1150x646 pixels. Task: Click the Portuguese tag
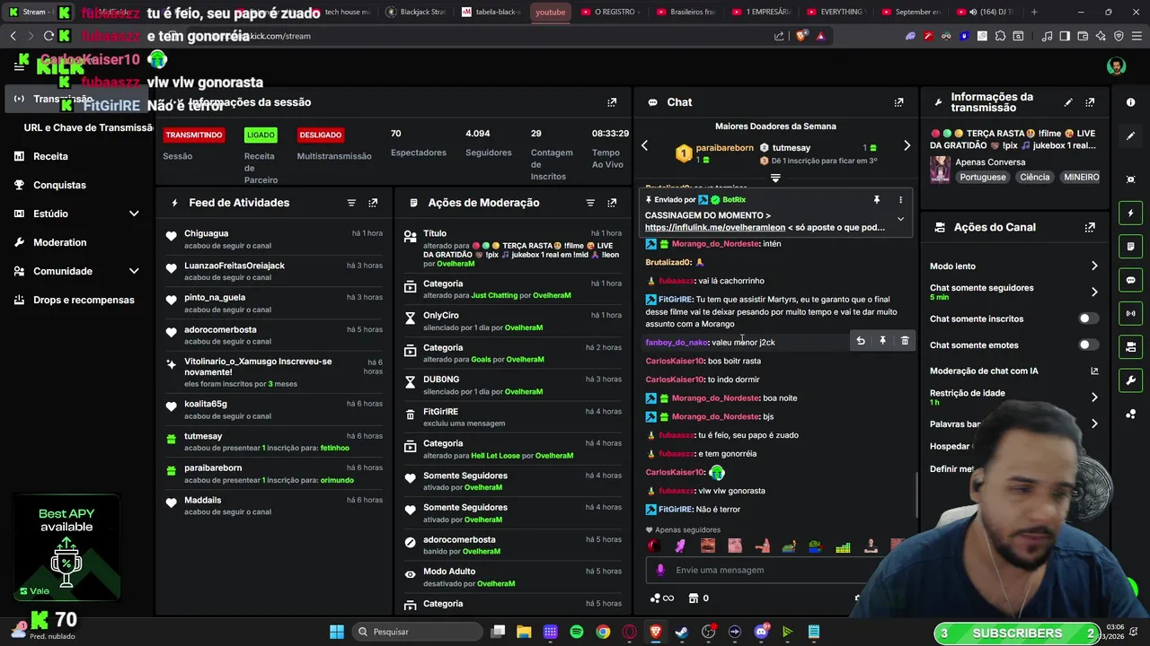point(983,177)
